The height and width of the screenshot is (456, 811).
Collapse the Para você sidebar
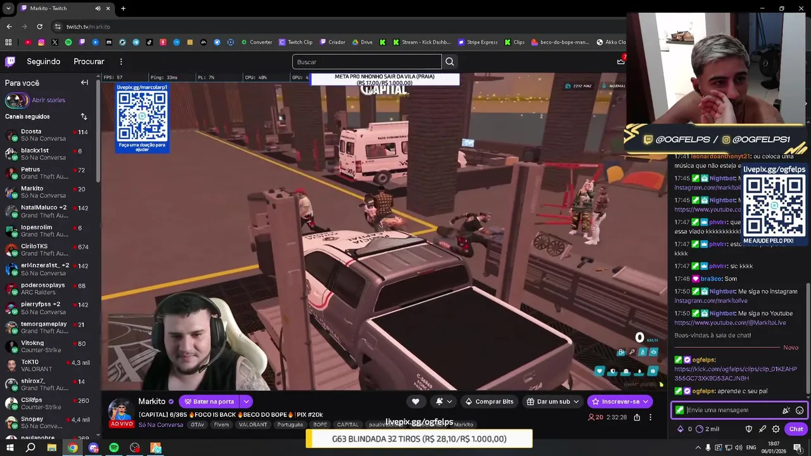[x=84, y=82]
